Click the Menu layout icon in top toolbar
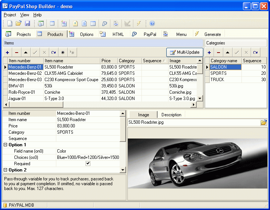Viewport: 270px width, 210px height. [116, 23]
